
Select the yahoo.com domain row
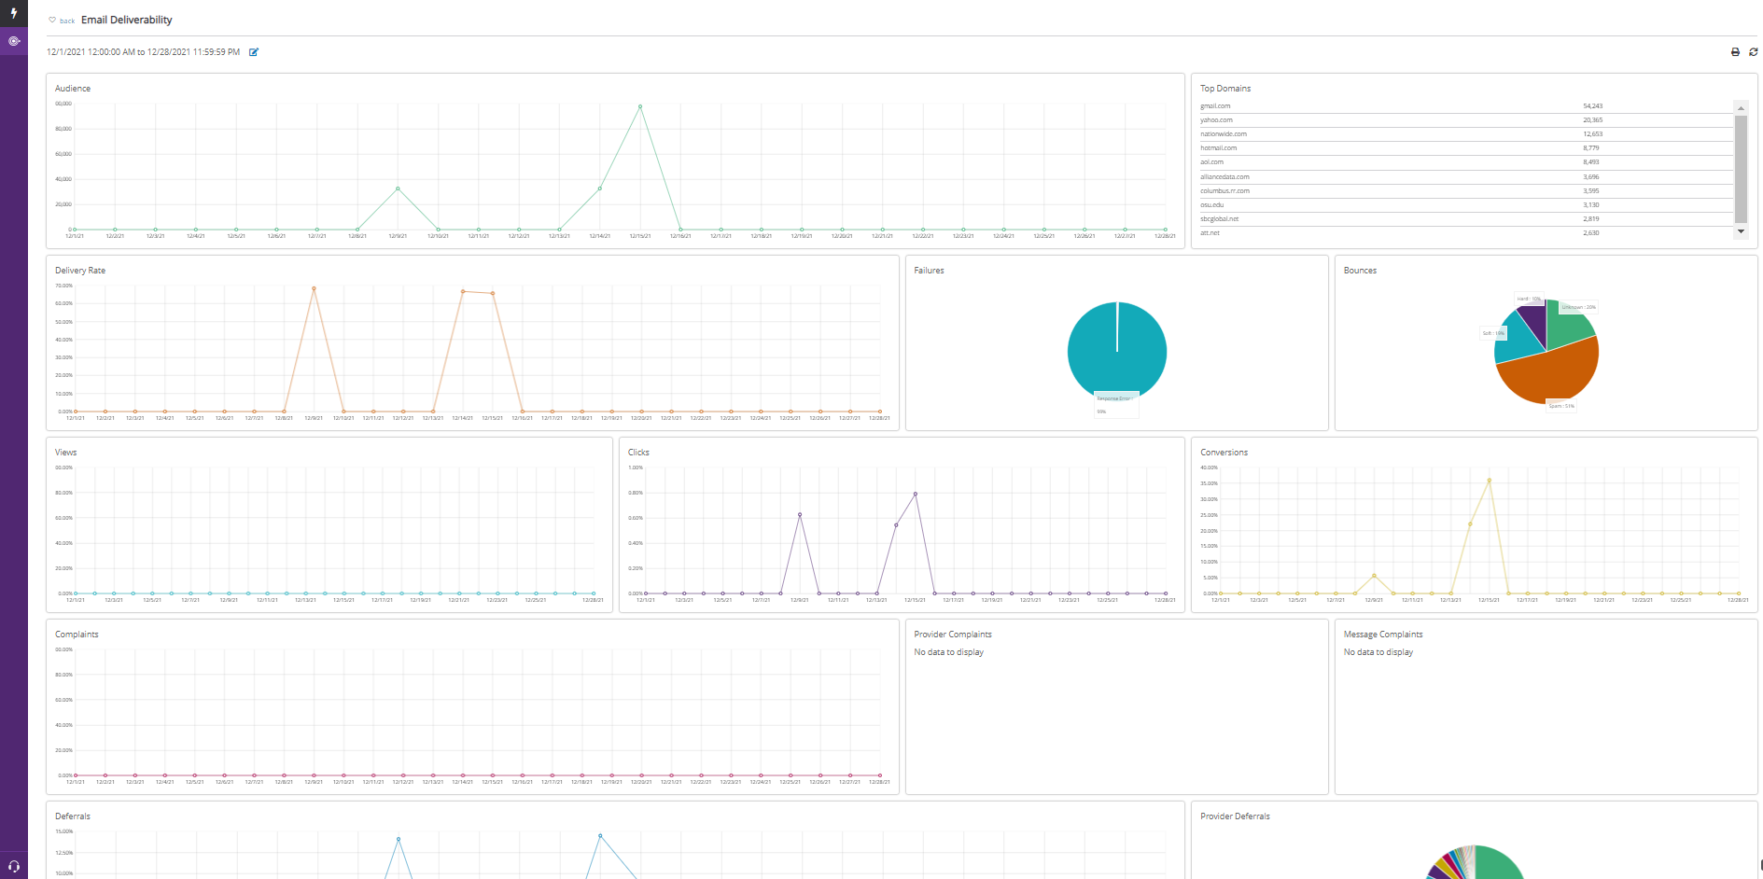point(1465,120)
